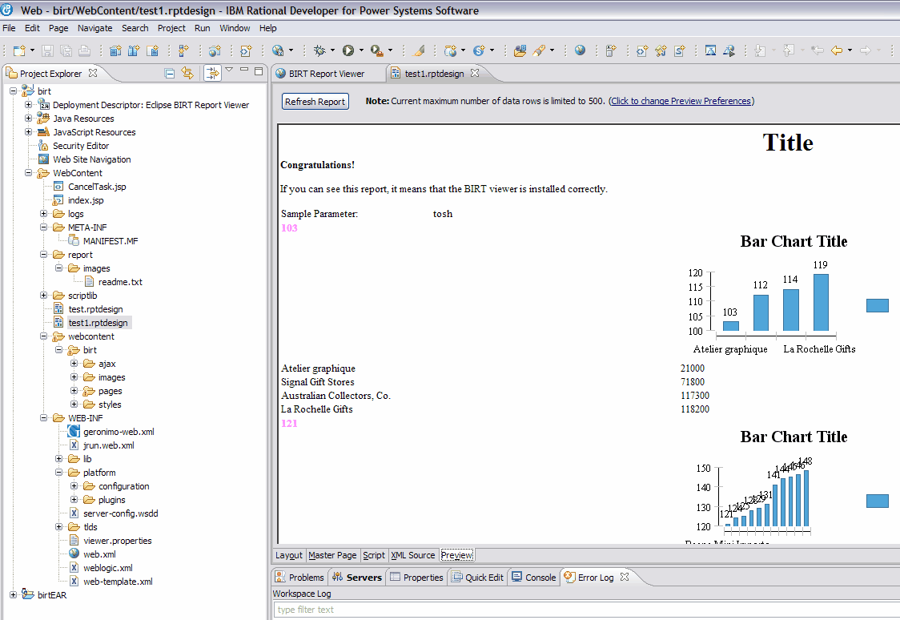Click the globe icon next to web.xml
The image size is (900, 620).
pyautogui.click(x=74, y=554)
